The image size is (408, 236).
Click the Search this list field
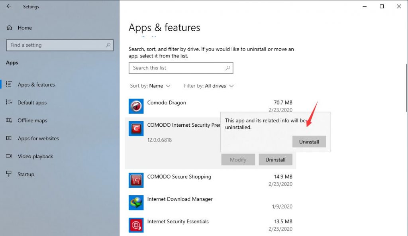[x=181, y=68]
